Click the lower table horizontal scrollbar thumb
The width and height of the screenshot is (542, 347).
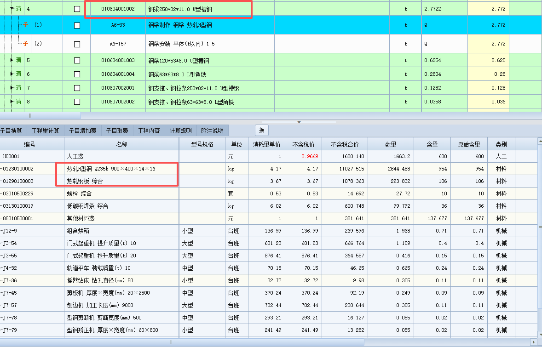tap(182, 342)
